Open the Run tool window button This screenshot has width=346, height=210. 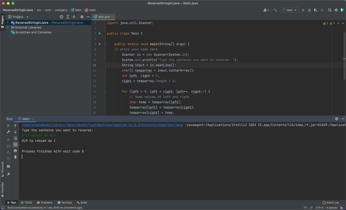coord(12,203)
